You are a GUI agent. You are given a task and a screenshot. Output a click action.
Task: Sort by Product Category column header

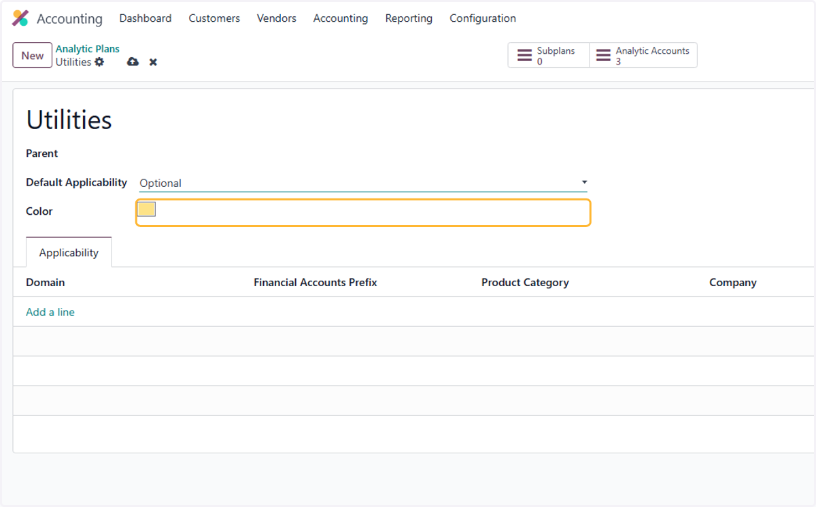(x=525, y=282)
